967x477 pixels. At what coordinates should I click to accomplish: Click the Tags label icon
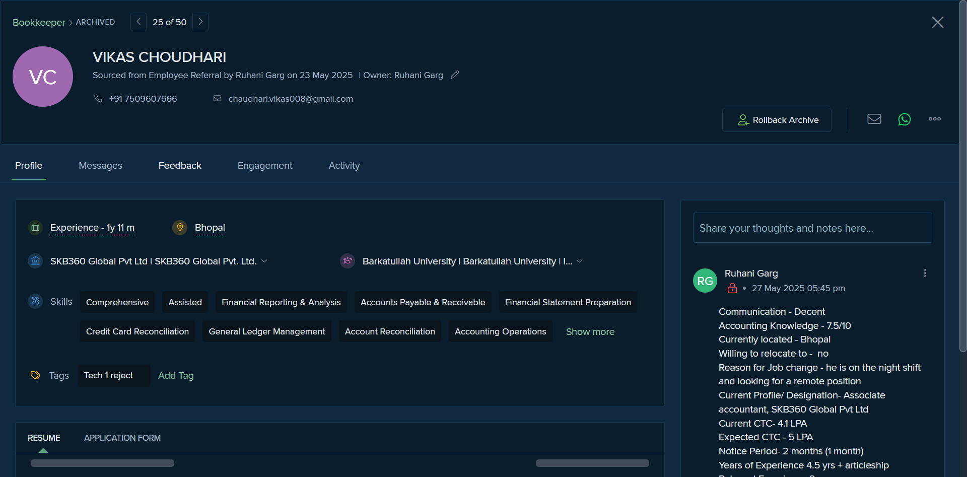[x=35, y=375]
